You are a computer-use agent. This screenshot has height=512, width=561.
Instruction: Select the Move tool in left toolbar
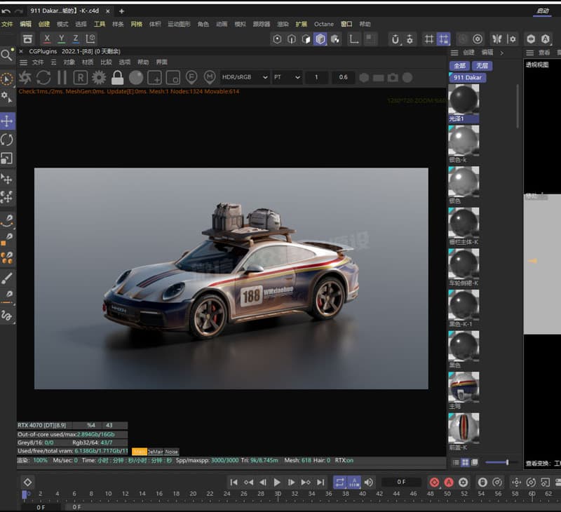(x=7, y=121)
